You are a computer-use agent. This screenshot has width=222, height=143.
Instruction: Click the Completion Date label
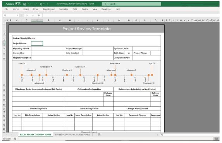(x=122, y=58)
